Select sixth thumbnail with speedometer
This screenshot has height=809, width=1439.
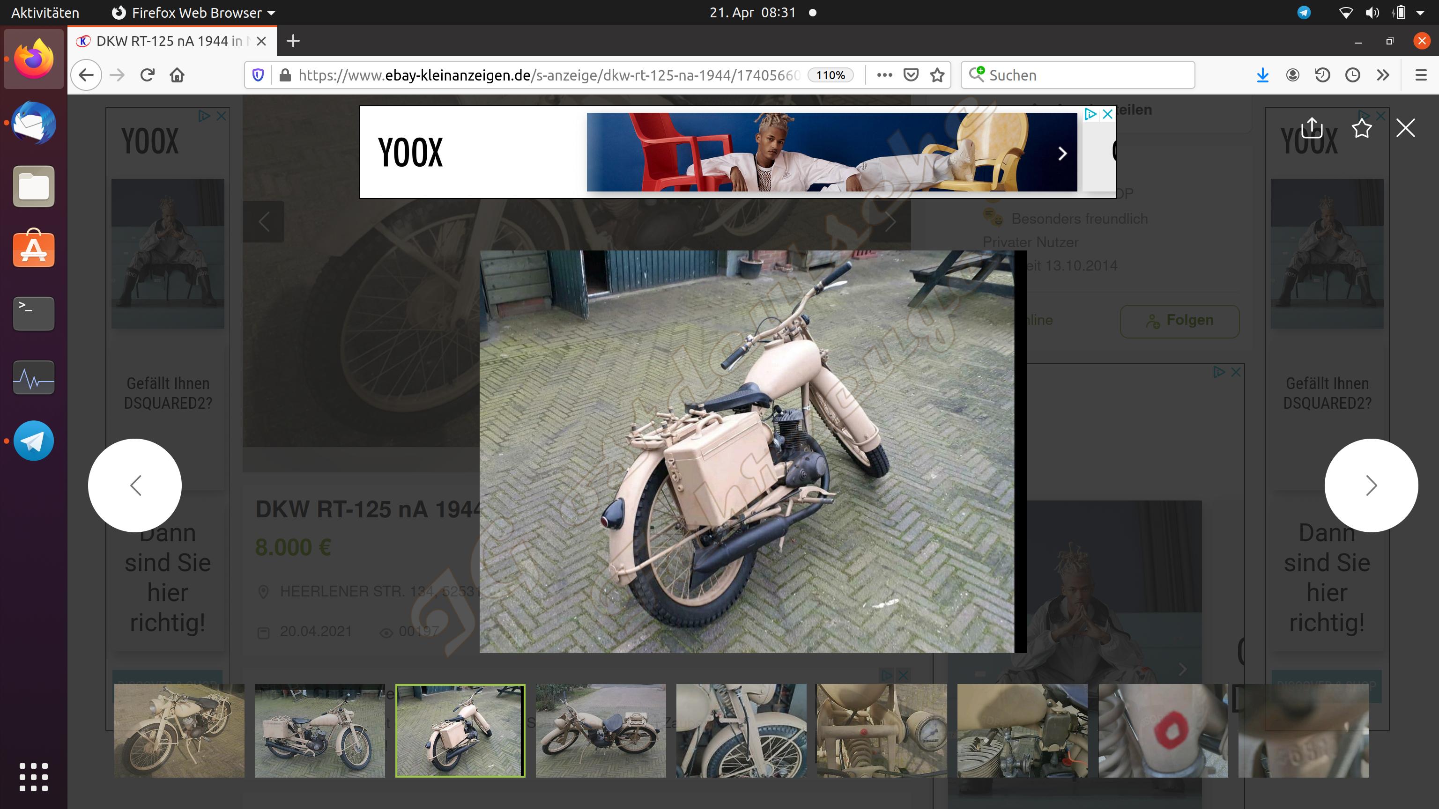click(x=882, y=730)
